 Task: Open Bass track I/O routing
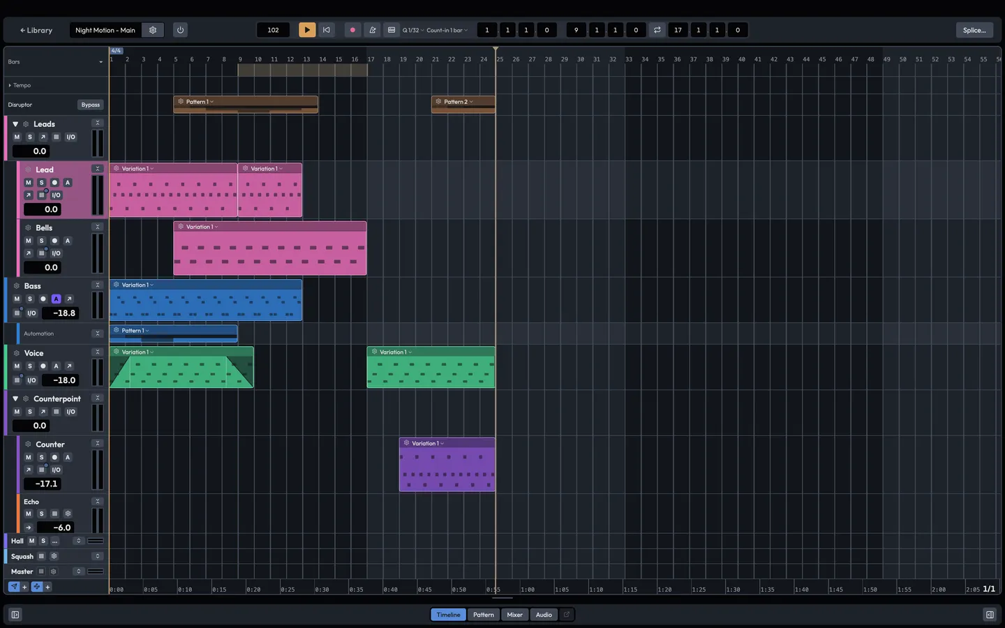click(31, 313)
